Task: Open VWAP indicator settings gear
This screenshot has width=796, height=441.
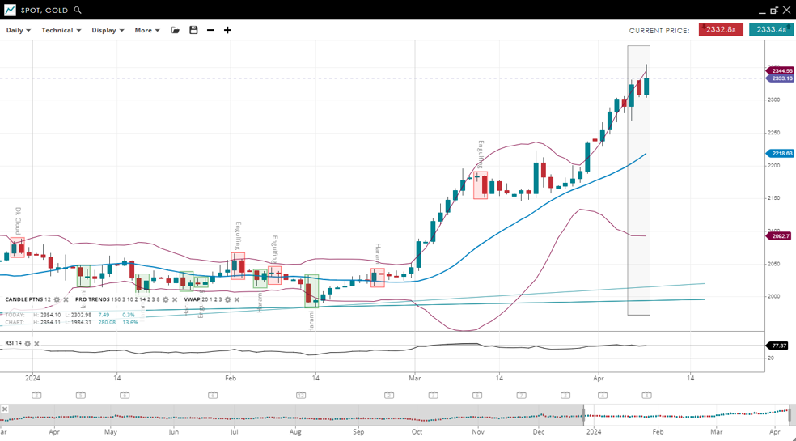Action: point(227,299)
